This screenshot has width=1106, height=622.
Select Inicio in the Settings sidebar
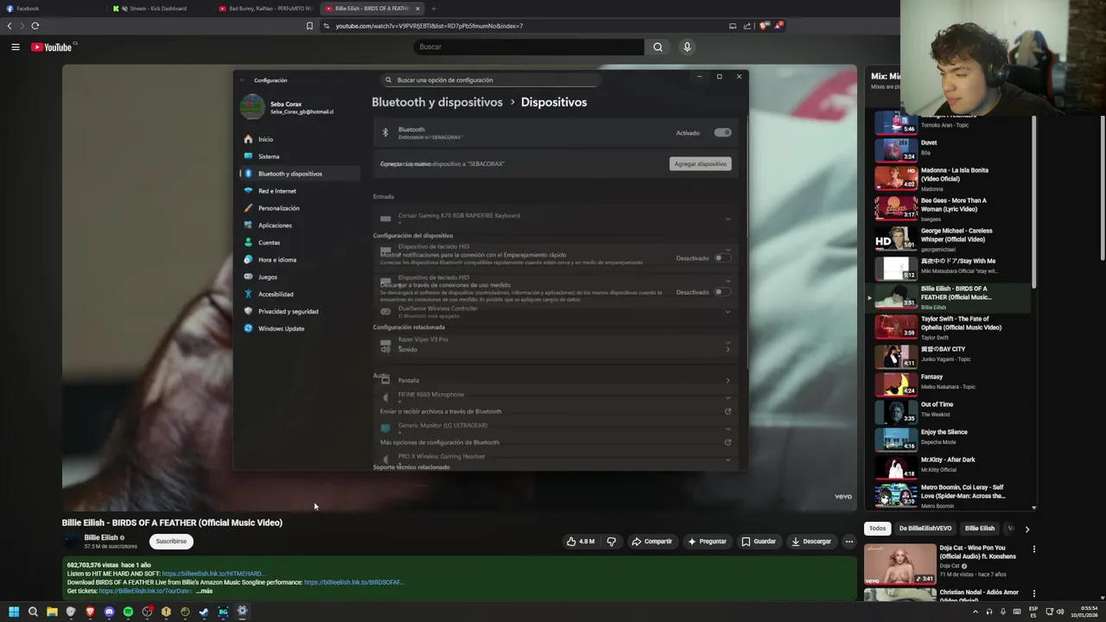(x=299, y=139)
